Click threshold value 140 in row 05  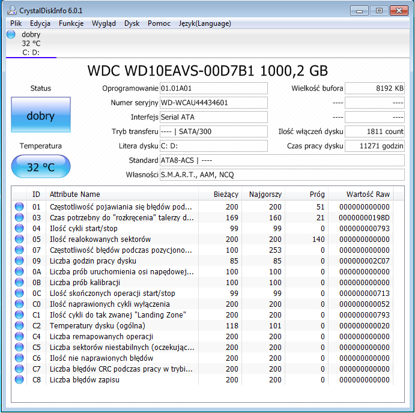click(x=318, y=239)
